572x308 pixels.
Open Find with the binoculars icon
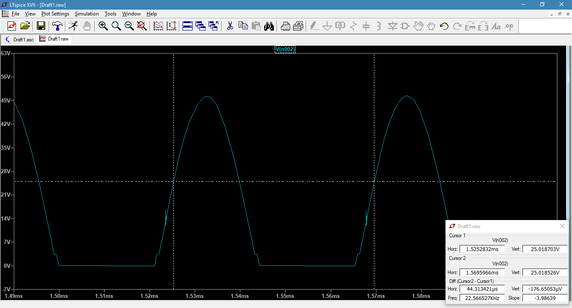pyautogui.click(x=269, y=26)
